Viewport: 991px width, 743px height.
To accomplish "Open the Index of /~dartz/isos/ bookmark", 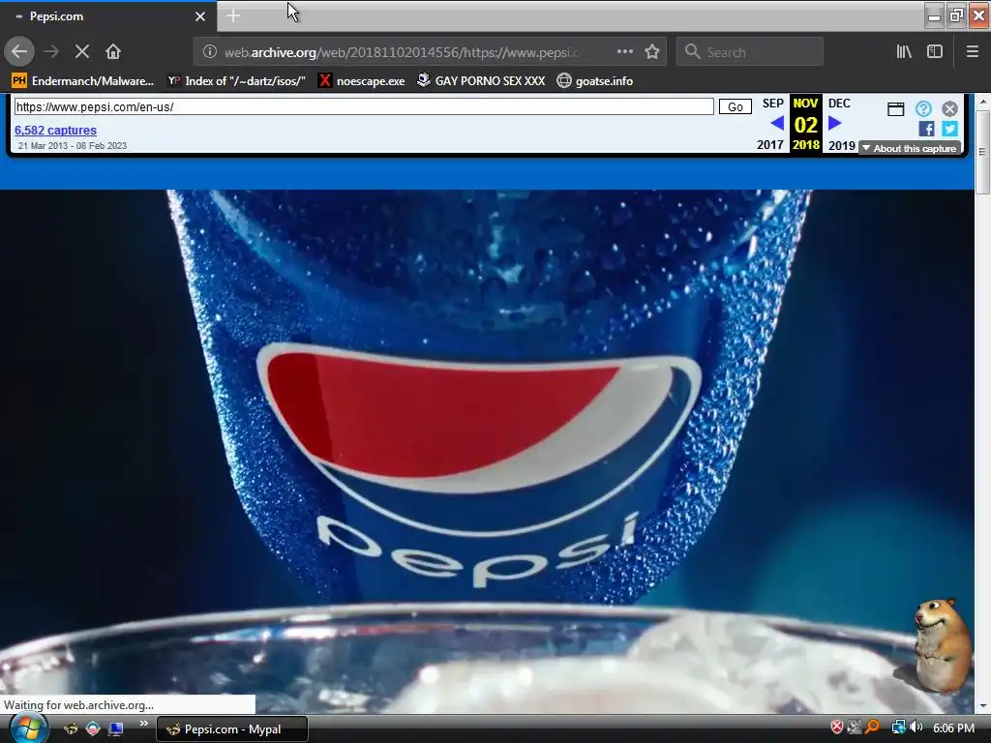I will (x=236, y=81).
